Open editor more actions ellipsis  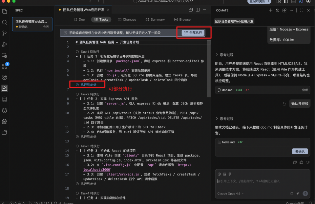click(204, 9)
